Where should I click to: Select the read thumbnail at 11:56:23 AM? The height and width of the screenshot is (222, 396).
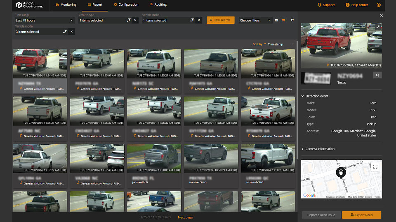(40, 111)
